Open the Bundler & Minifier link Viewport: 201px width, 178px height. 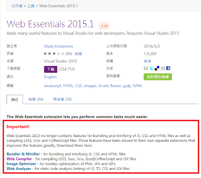pyautogui.click(x=23, y=154)
